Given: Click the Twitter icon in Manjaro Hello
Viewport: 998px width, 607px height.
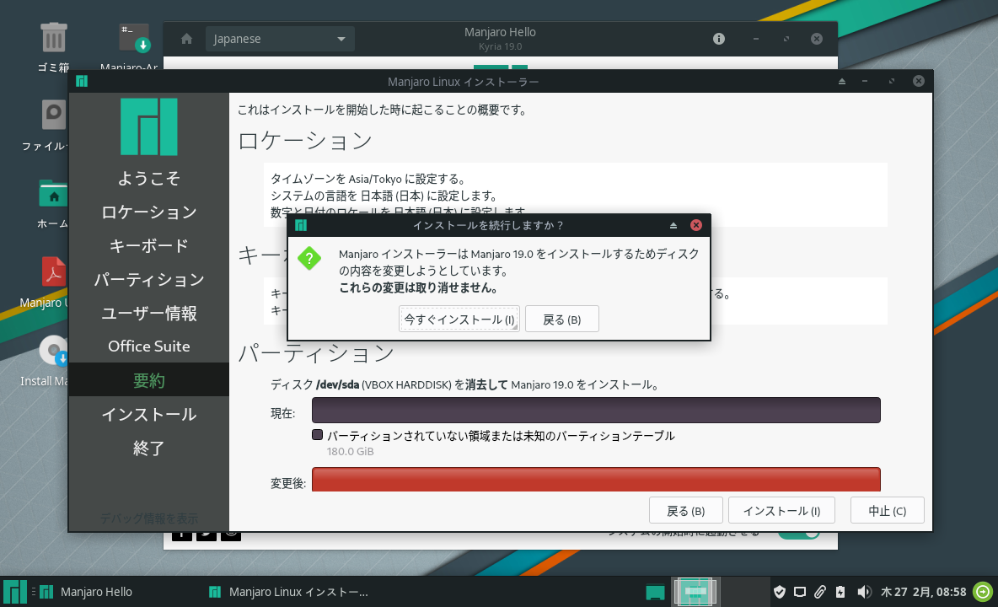Looking at the screenshot, I should click(207, 534).
